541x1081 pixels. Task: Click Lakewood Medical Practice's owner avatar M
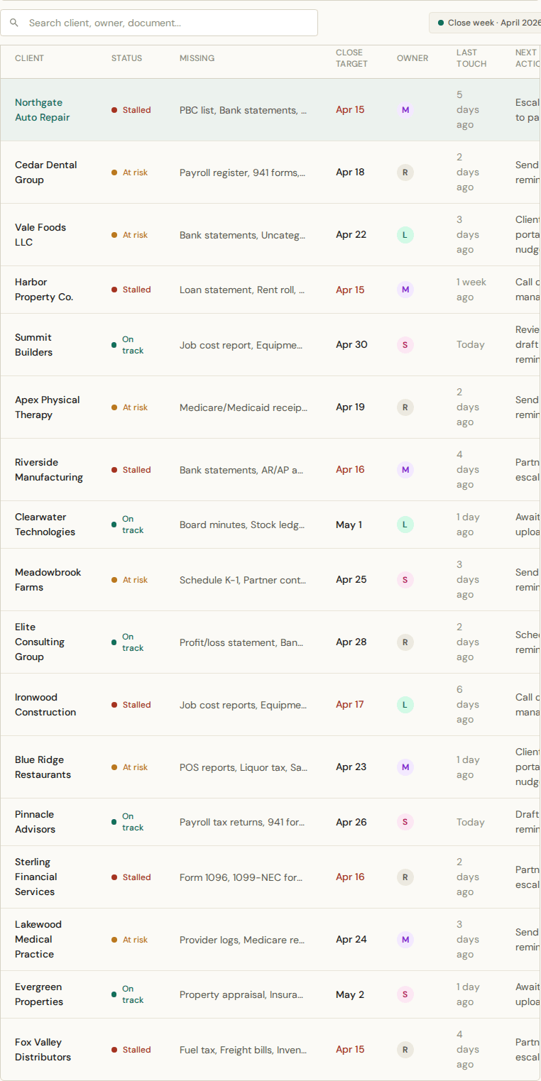pos(405,940)
